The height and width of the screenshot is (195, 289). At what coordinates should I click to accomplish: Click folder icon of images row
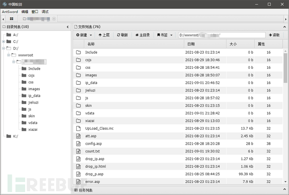coord(78,75)
